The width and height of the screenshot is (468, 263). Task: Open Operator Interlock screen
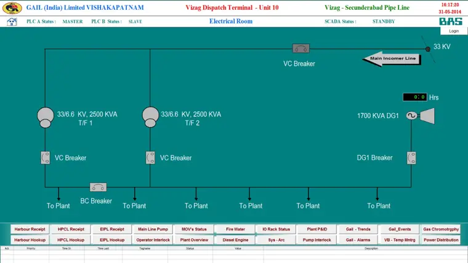(x=153, y=240)
